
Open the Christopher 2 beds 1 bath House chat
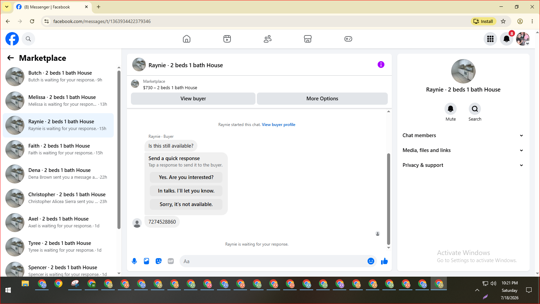coord(58,198)
